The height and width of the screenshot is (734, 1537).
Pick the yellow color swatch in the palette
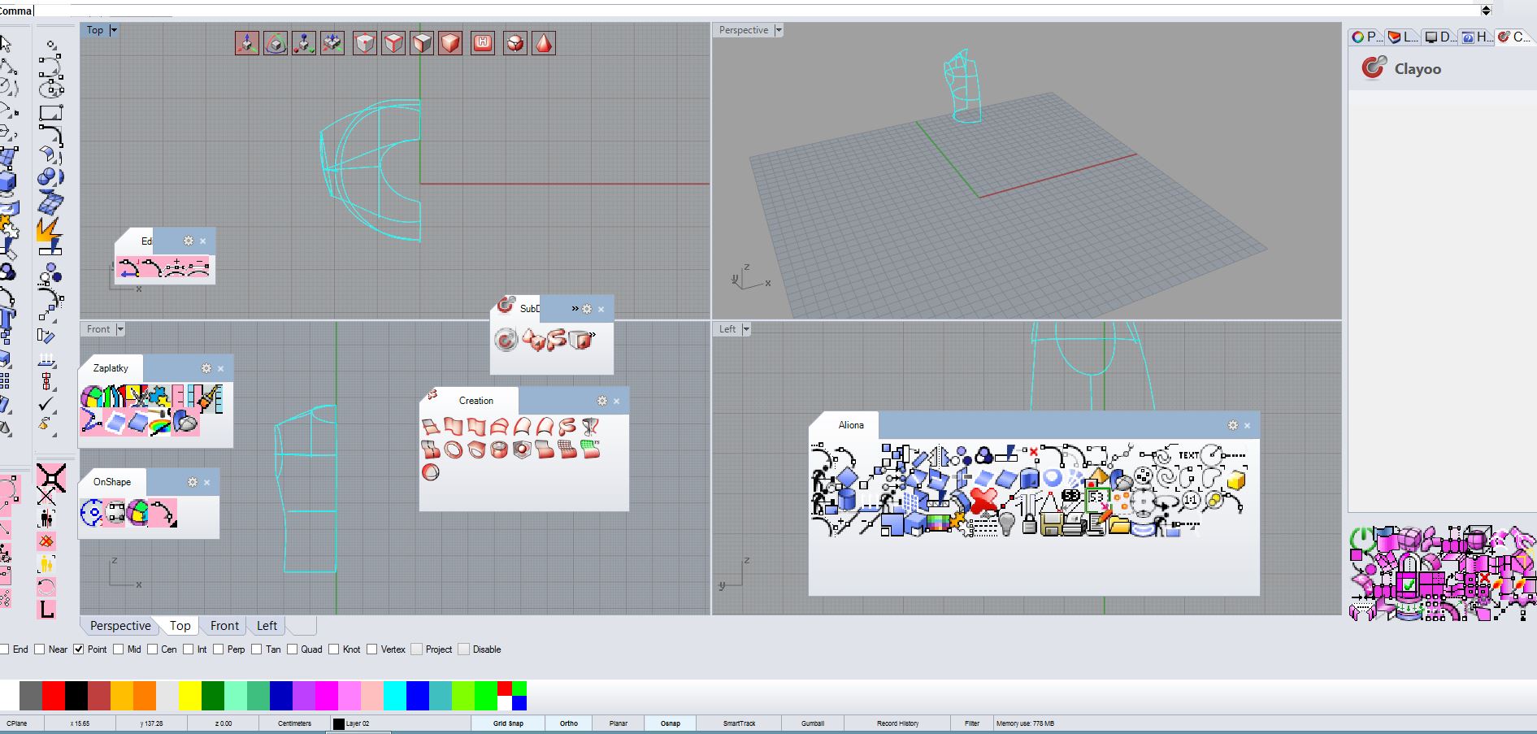[189, 696]
